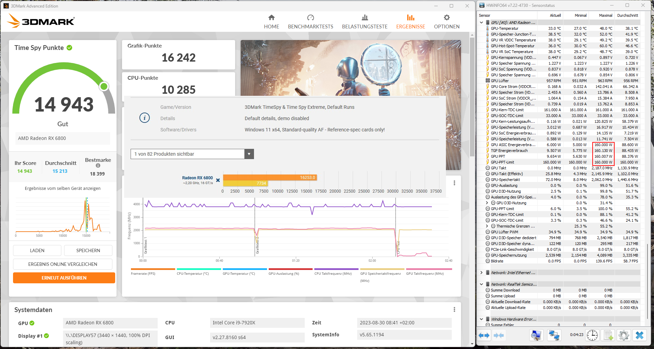Open the '1 von 82 Produkten sichtbar' dropdown
This screenshot has height=349, width=654.
pyautogui.click(x=192, y=154)
